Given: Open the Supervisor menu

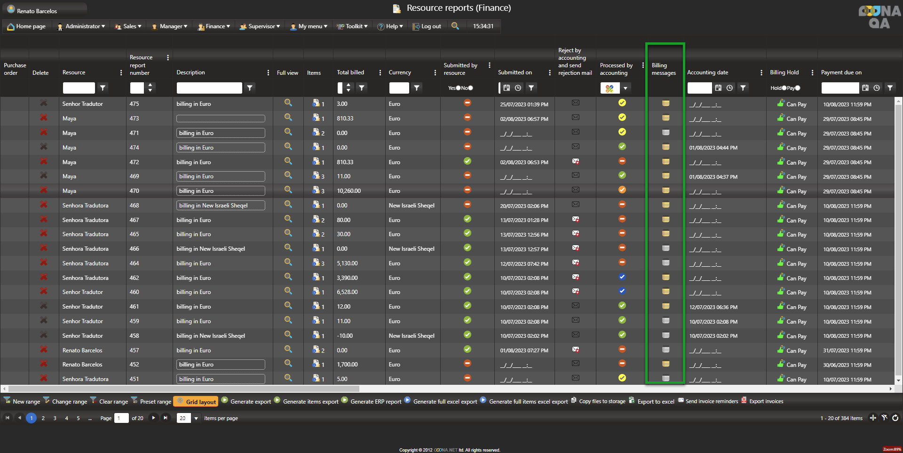Looking at the screenshot, I should 260,26.
